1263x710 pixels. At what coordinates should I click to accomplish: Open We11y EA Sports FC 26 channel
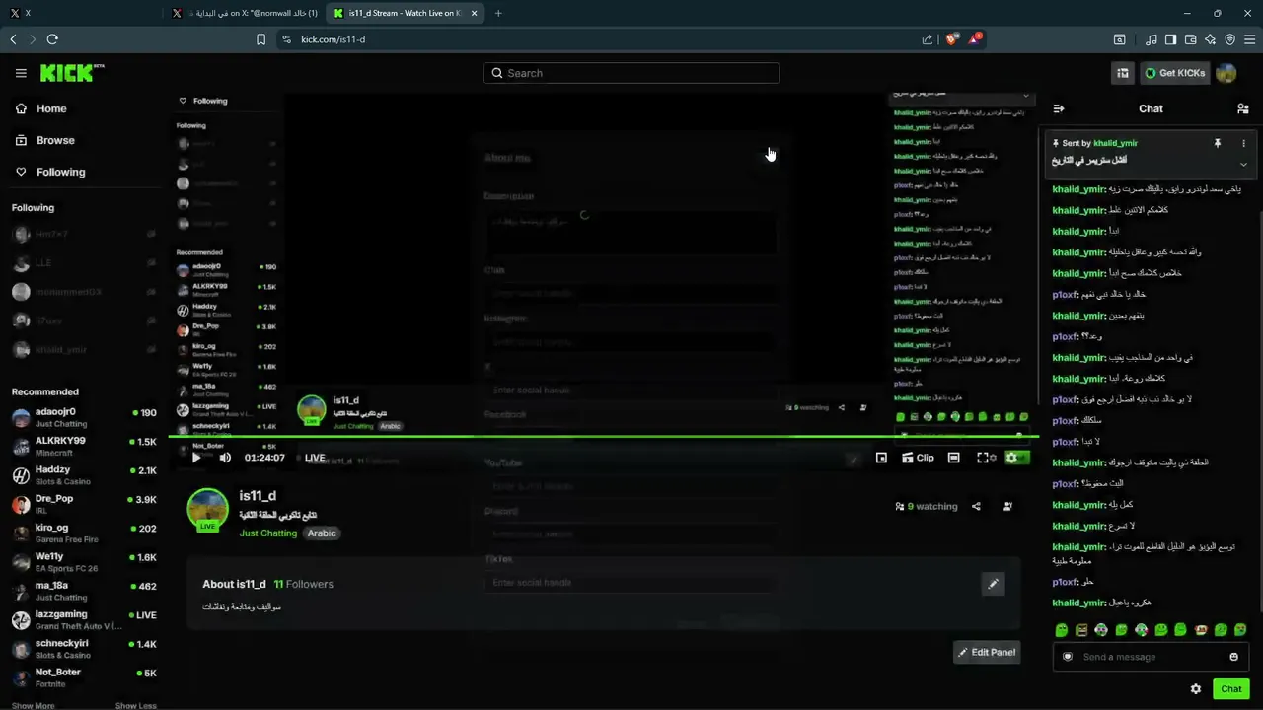(84, 562)
